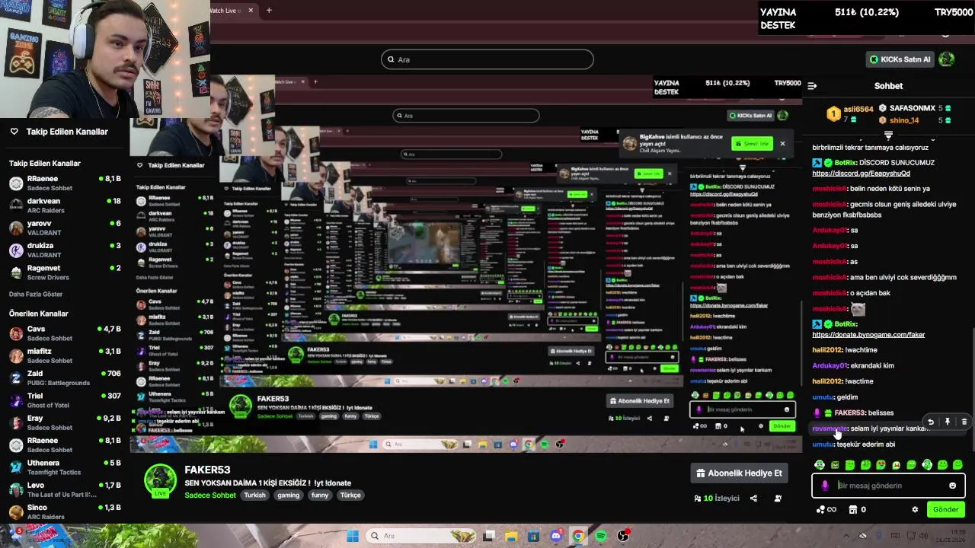This screenshot has width=975, height=548.
Task: Open the channel shop icon with 0
Action: 858,510
